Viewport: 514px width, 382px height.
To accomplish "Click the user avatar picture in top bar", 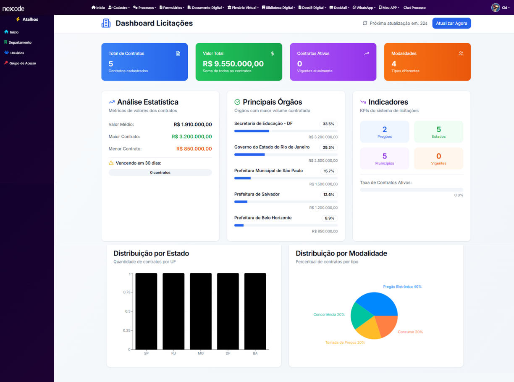I will pos(496,8).
